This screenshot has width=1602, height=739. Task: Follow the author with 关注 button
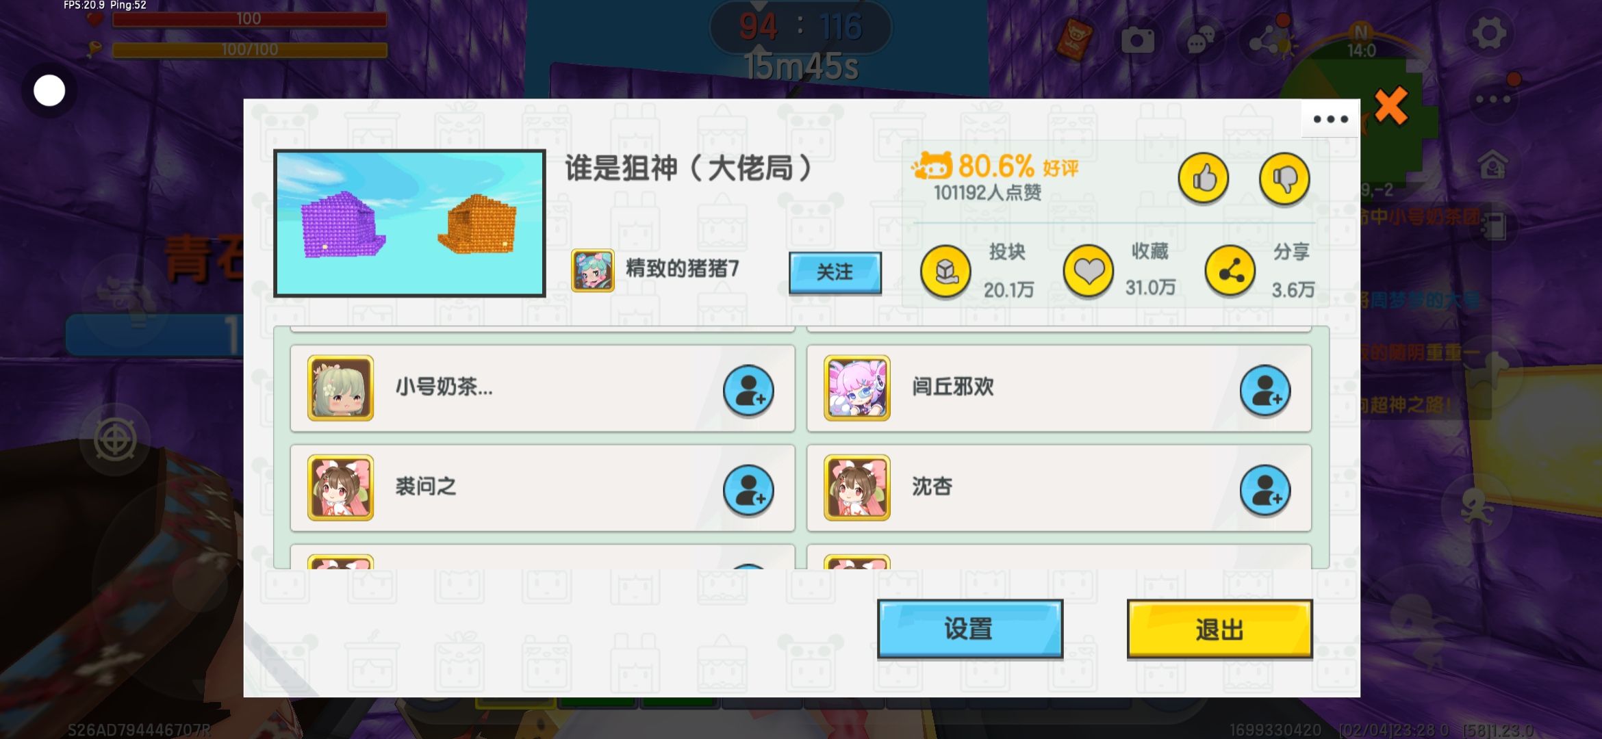click(835, 272)
